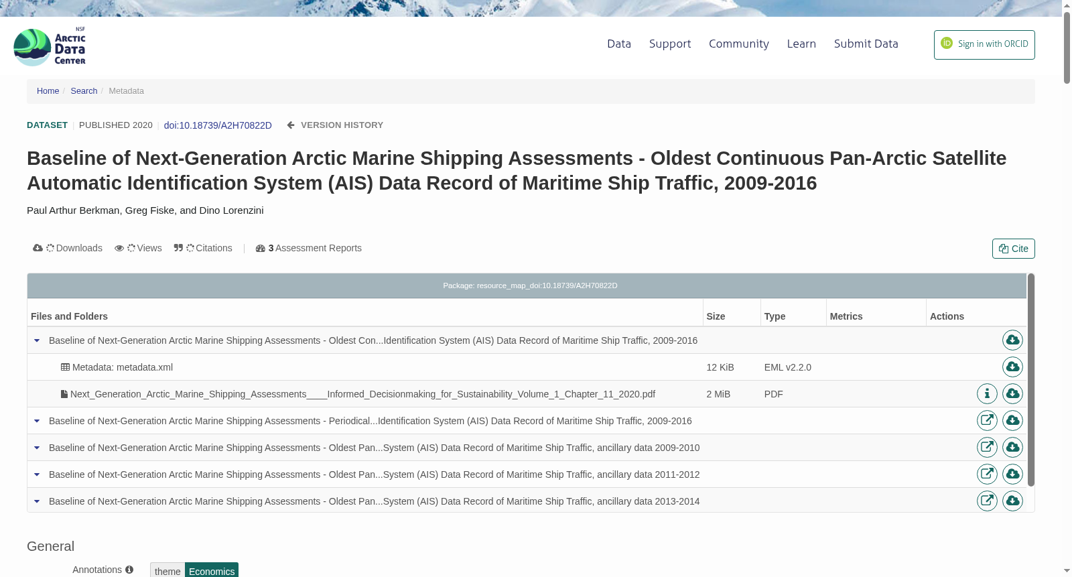
Task: Click the author line Paul Arthur Berkman
Action: pos(145,210)
